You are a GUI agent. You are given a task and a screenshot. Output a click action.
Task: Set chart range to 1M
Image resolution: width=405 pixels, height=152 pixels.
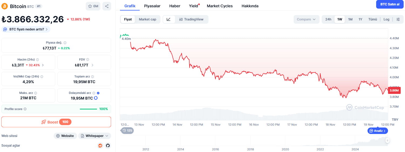(x=350, y=19)
